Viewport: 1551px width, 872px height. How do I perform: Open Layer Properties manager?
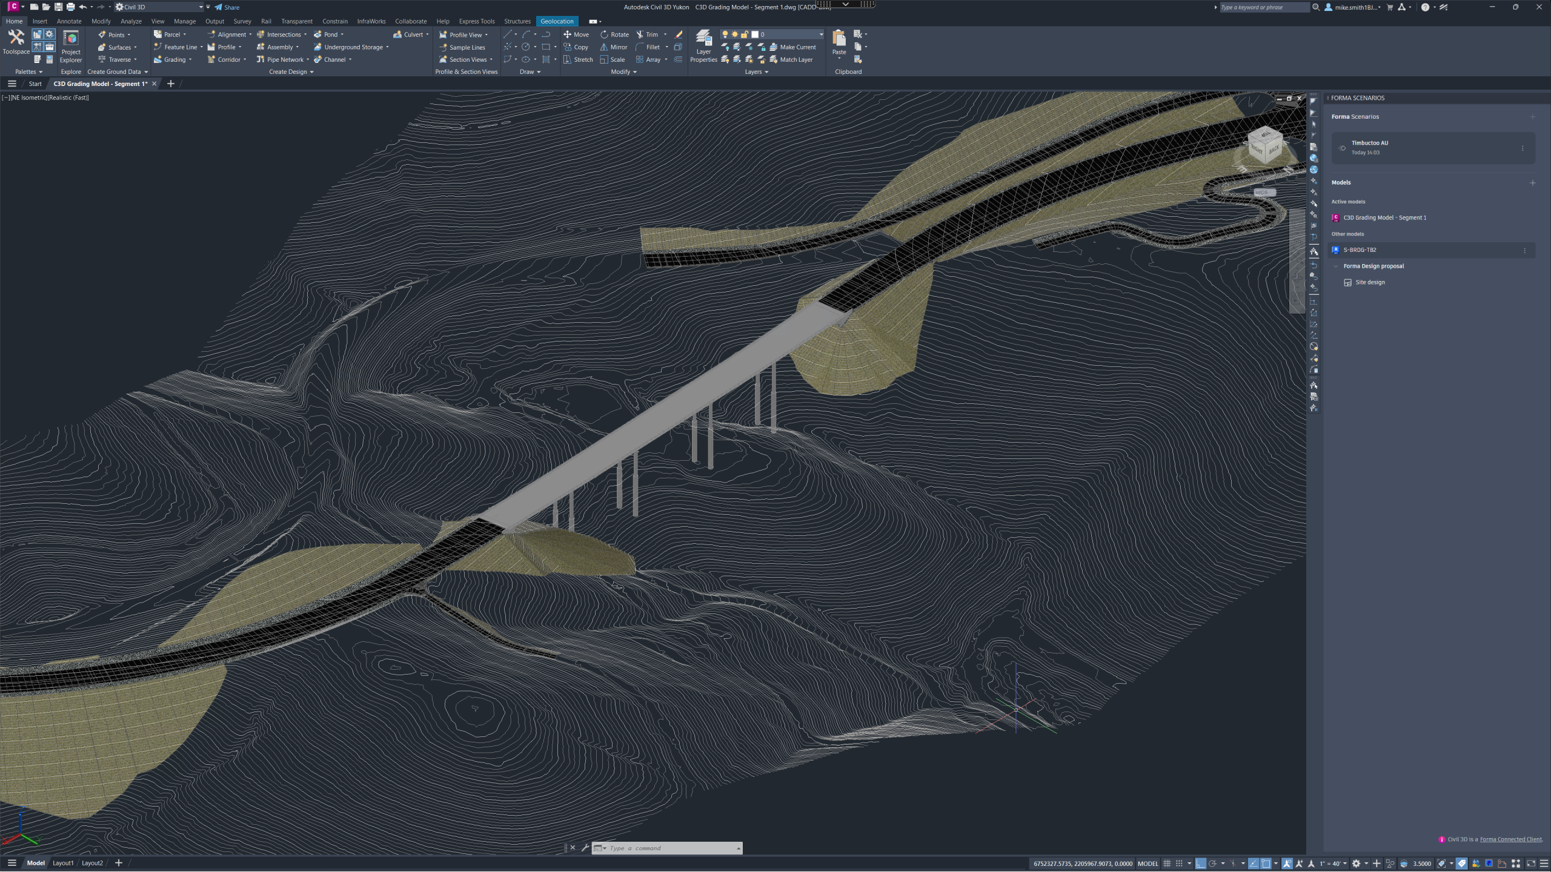tap(703, 46)
